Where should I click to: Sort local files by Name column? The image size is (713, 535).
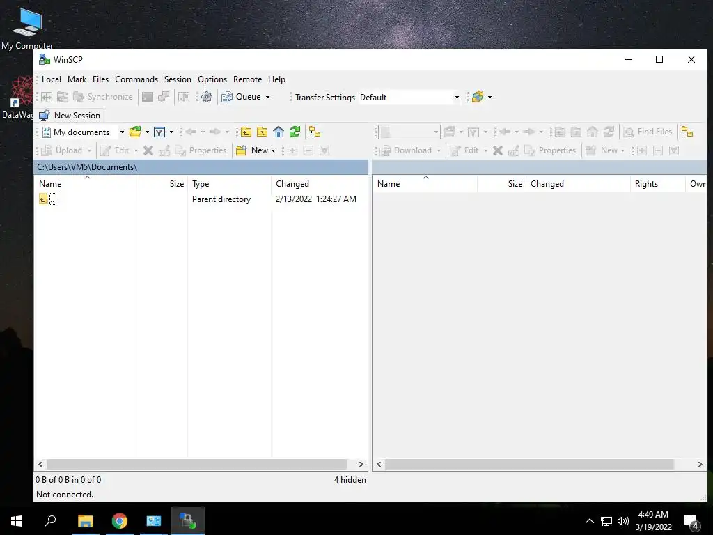click(x=87, y=184)
